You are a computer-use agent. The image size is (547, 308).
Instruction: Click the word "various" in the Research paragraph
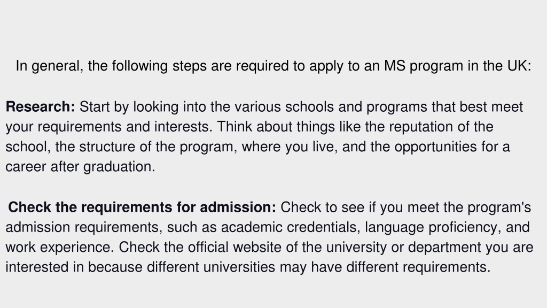257,107
